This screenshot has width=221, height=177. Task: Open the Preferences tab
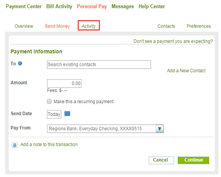pos(198,26)
